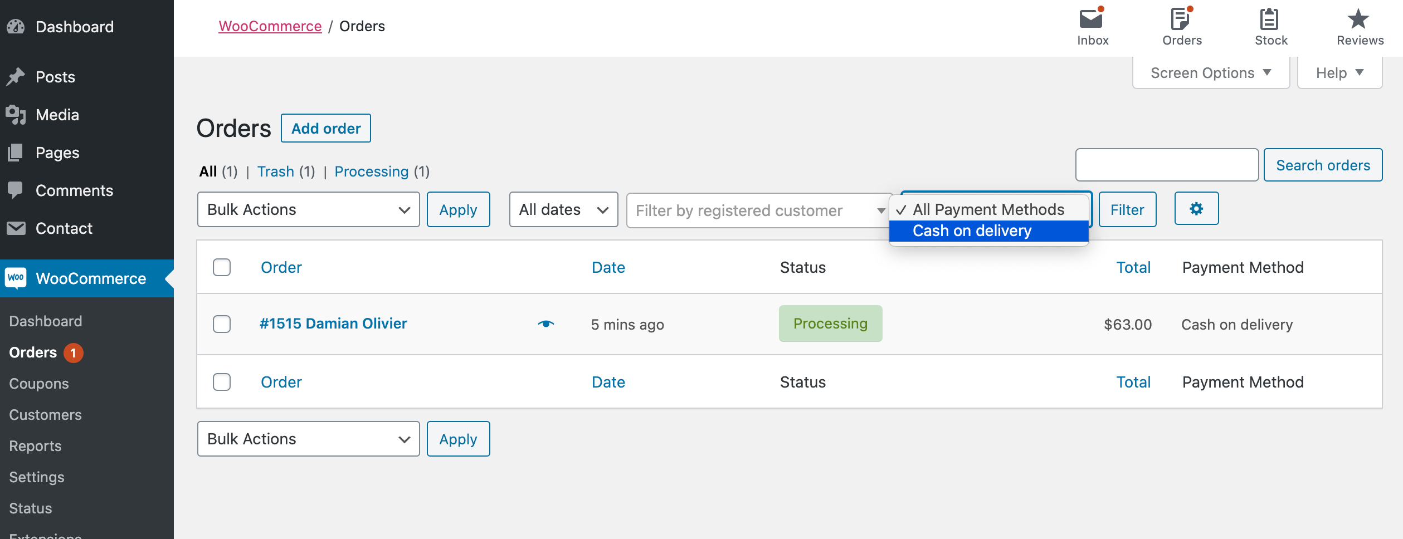This screenshot has height=539, width=1403.
Task: Switch to the Processing orders view
Action: pyautogui.click(x=371, y=171)
